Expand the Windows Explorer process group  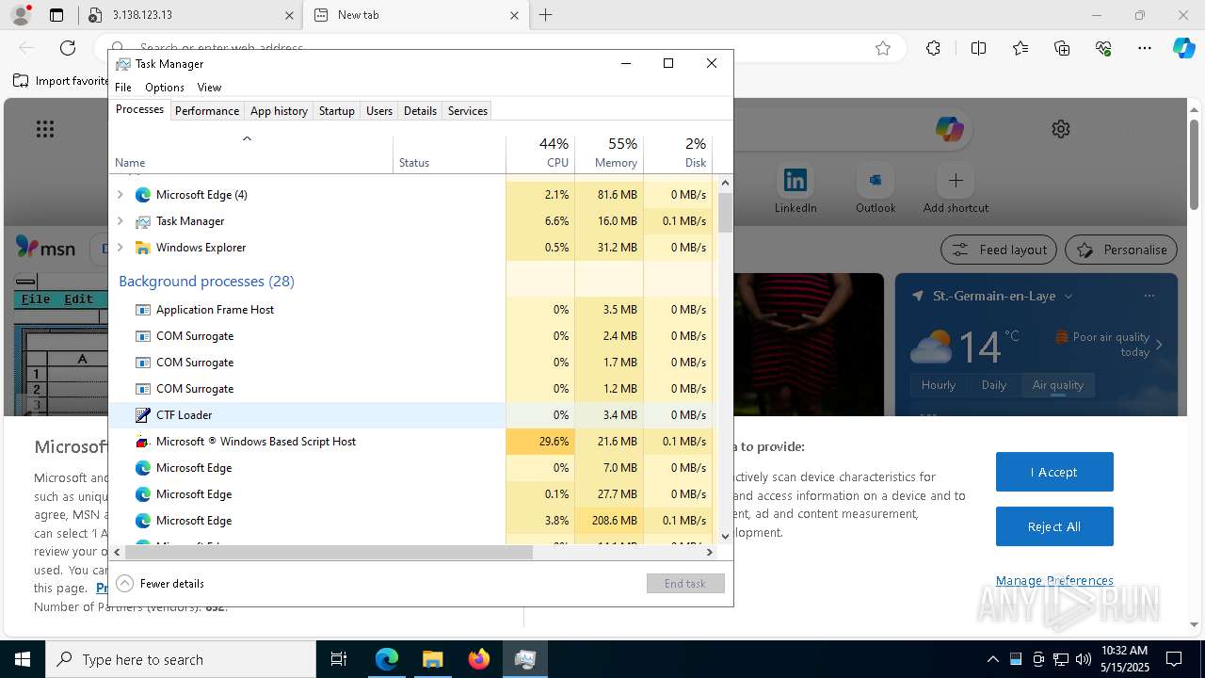pyautogui.click(x=120, y=248)
